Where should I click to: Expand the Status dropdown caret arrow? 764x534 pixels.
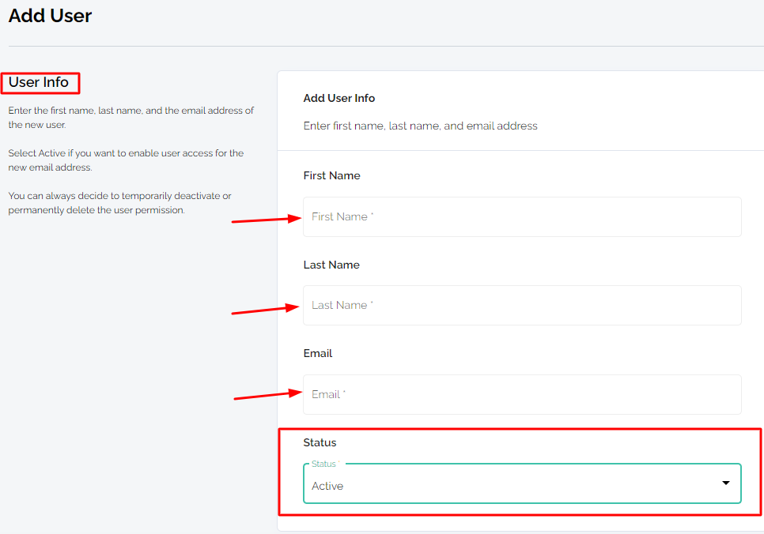725,483
